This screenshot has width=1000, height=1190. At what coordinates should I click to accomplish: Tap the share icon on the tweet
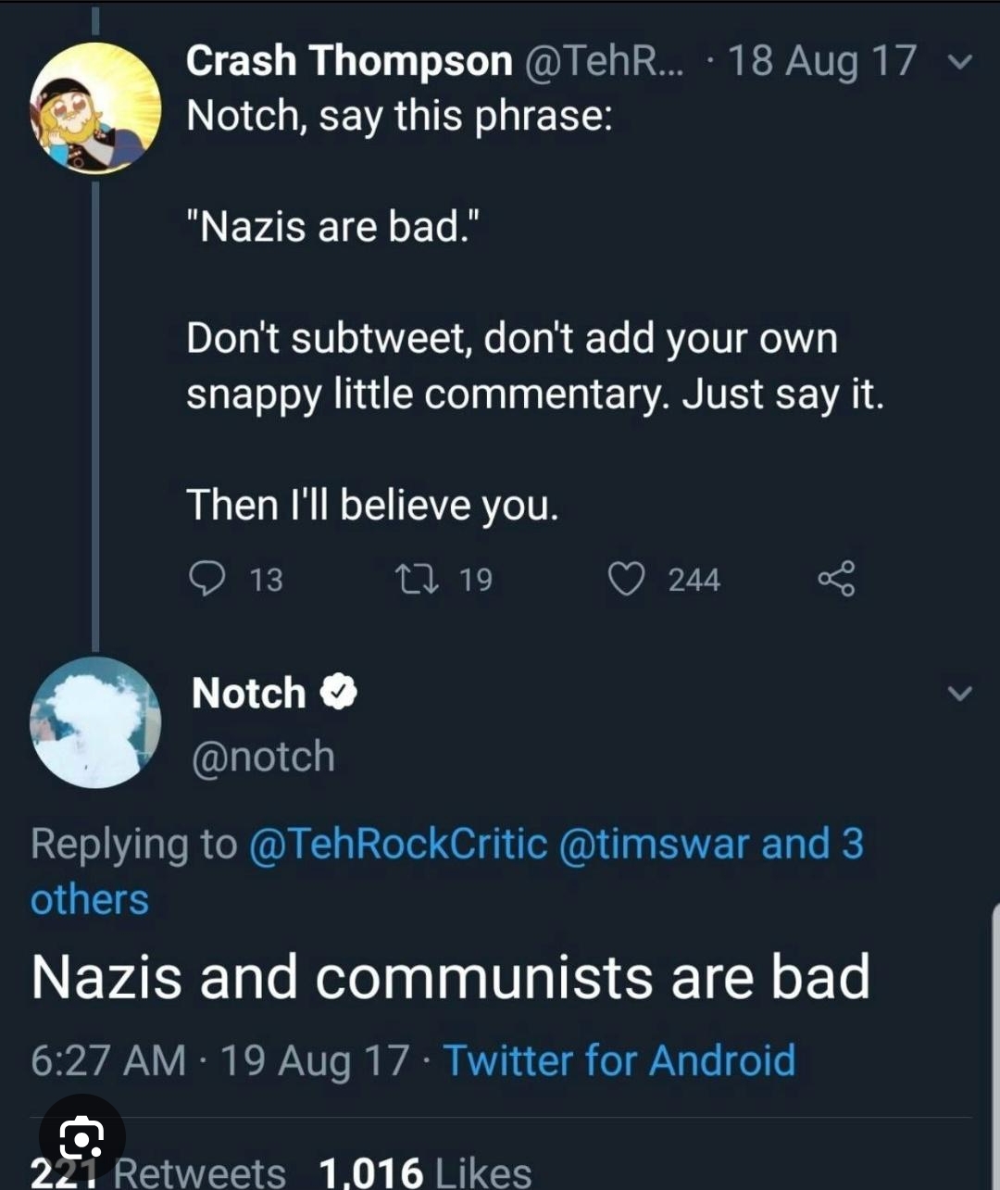836,579
